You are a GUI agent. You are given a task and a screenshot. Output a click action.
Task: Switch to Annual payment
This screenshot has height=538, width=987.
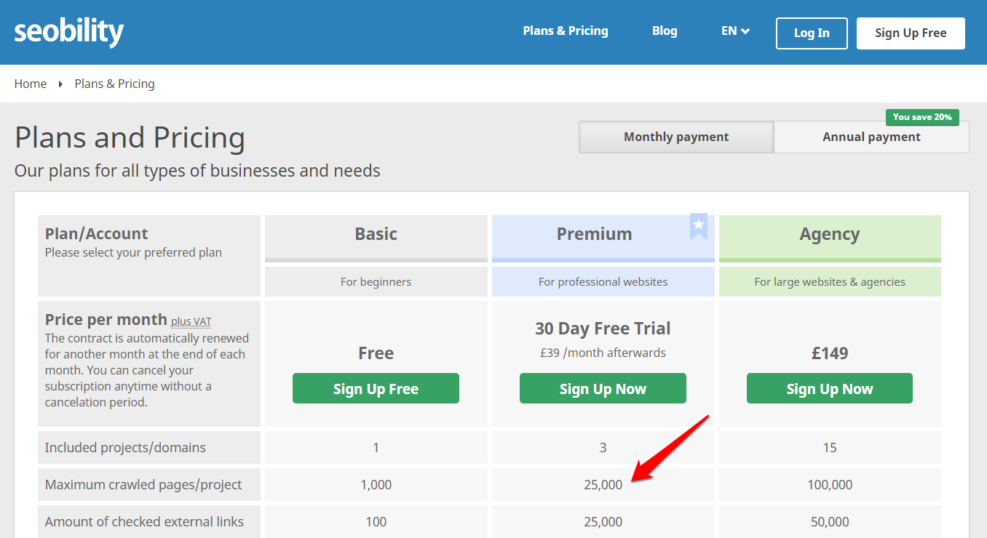(x=871, y=137)
